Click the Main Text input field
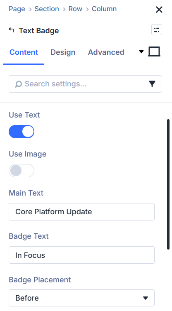 pyautogui.click(x=81, y=212)
